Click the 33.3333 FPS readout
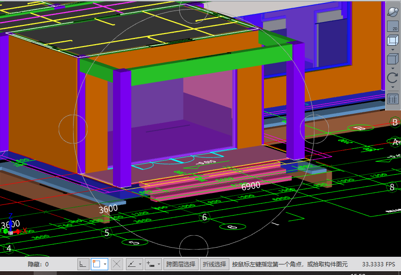The height and width of the screenshot is (275, 401). click(378, 264)
